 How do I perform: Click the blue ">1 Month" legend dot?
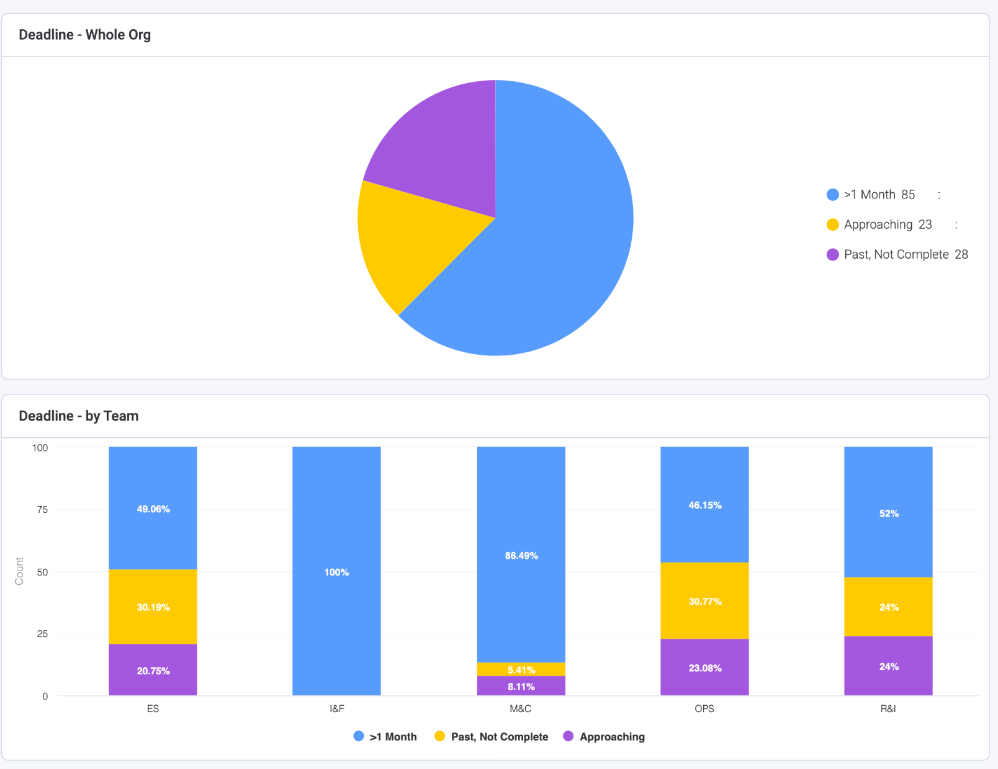[x=832, y=194]
